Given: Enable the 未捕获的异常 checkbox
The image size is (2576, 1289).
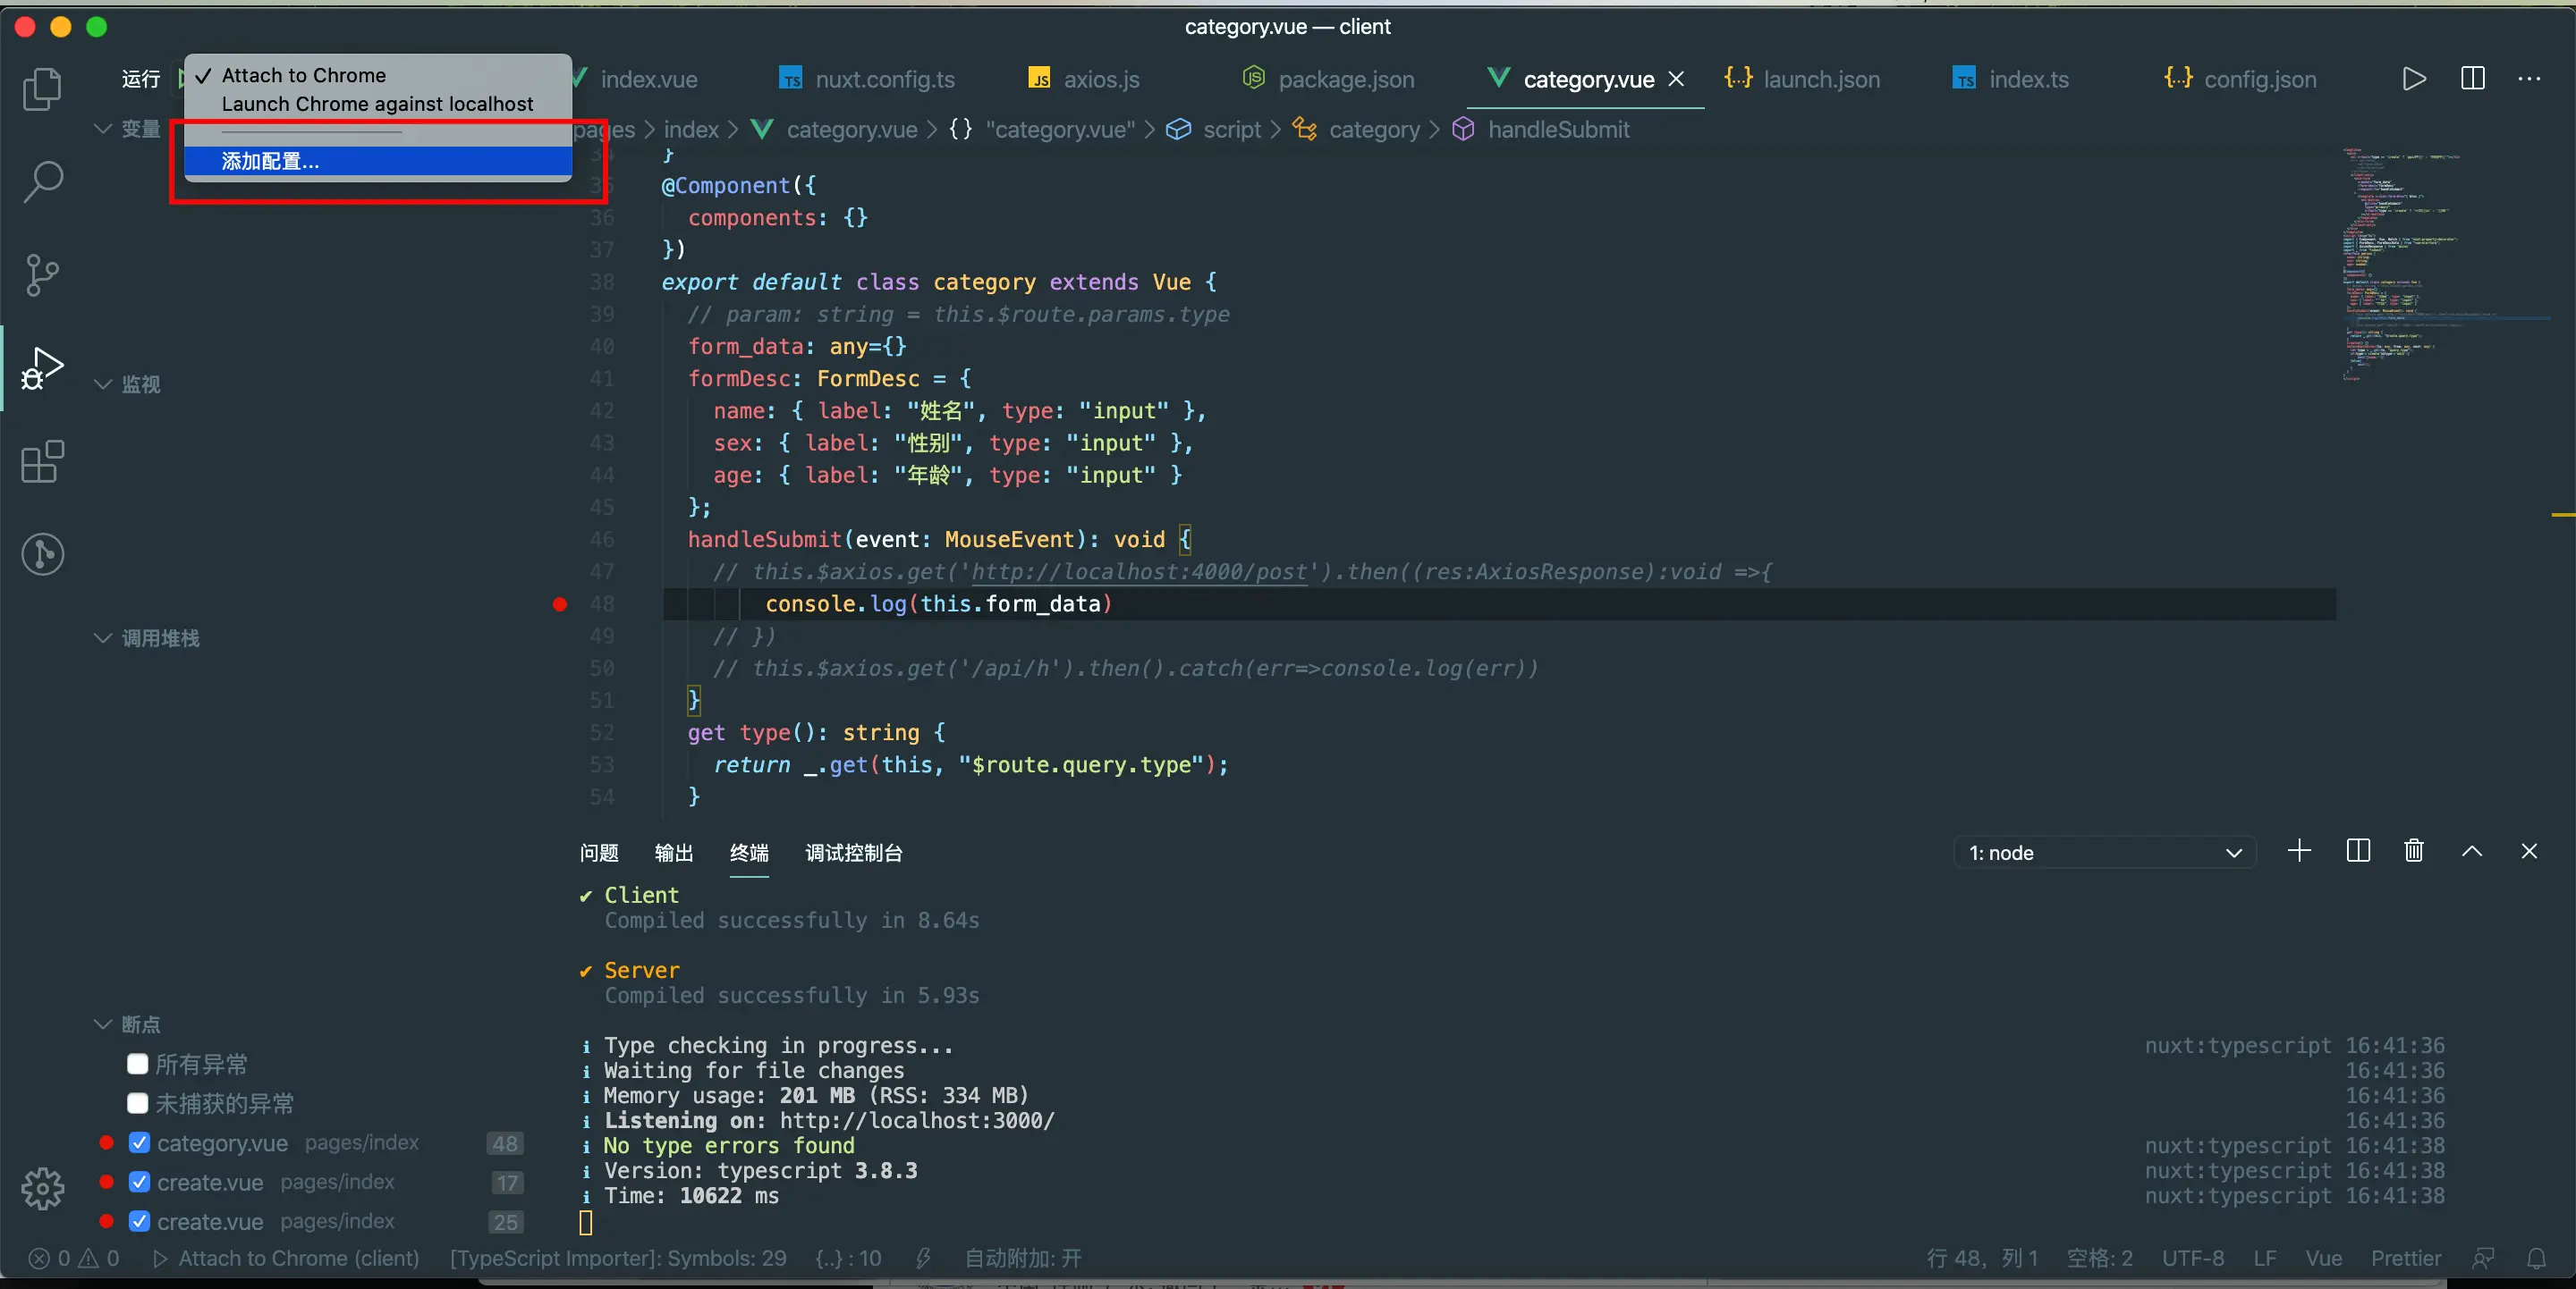Looking at the screenshot, I should 138,1103.
